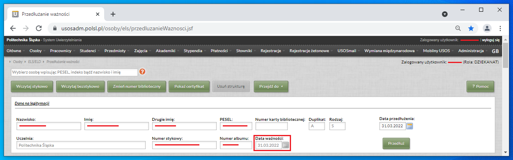This screenshot has width=513, height=160.
Task: Open Chrome three-dot menu
Action: click(500, 28)
